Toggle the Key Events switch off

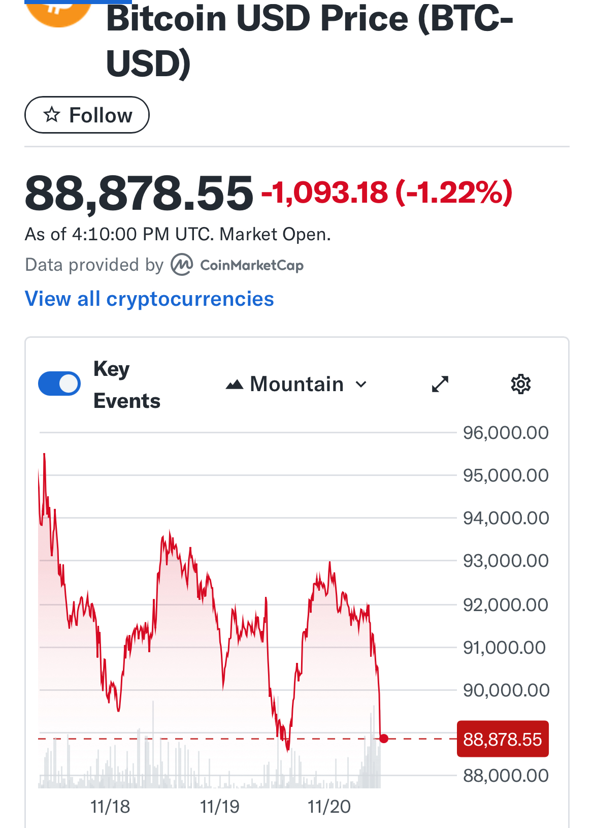[59, 384]
